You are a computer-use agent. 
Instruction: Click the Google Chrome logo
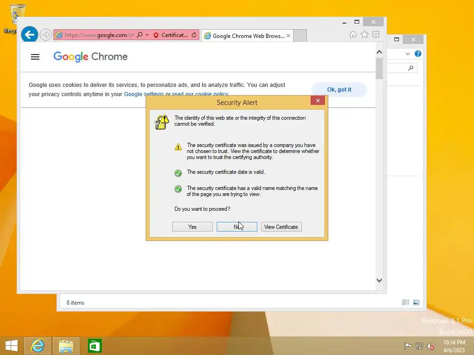click(x=90, y=57)
